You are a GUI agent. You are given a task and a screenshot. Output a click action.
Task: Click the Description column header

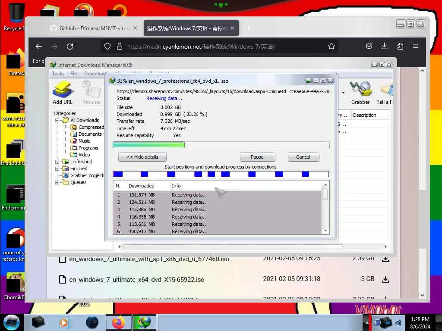(370, 115)
